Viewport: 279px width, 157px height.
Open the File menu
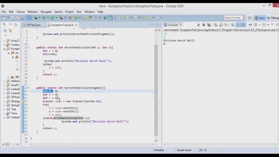(x=4, y=12)
